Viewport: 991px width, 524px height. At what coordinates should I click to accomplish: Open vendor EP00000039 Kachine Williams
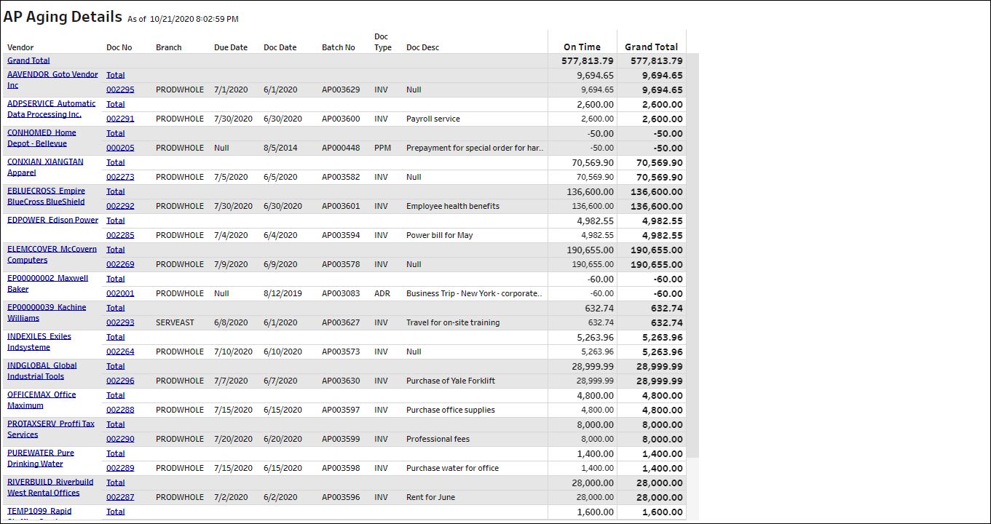pos(47,312)
